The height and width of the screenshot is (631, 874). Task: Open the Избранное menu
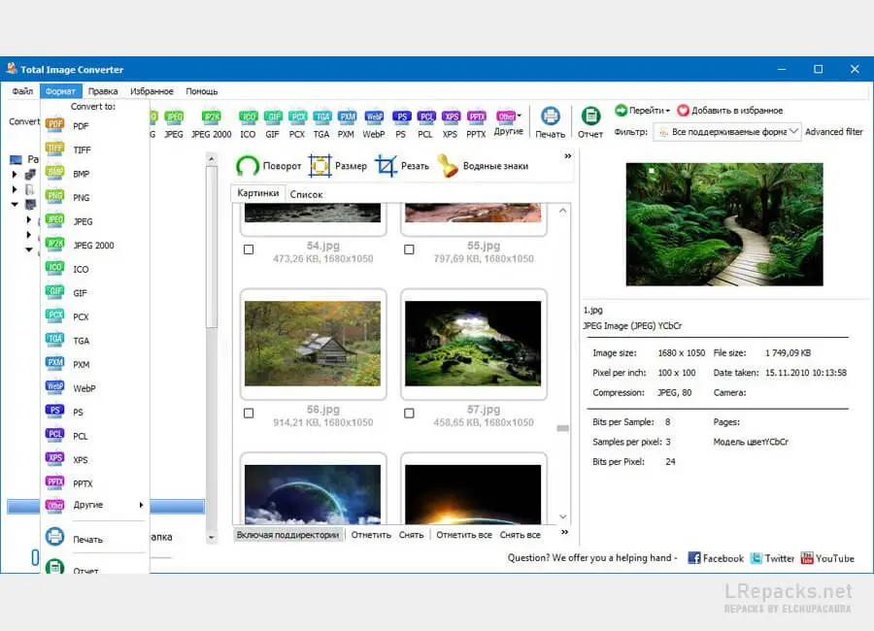[151, 91]
